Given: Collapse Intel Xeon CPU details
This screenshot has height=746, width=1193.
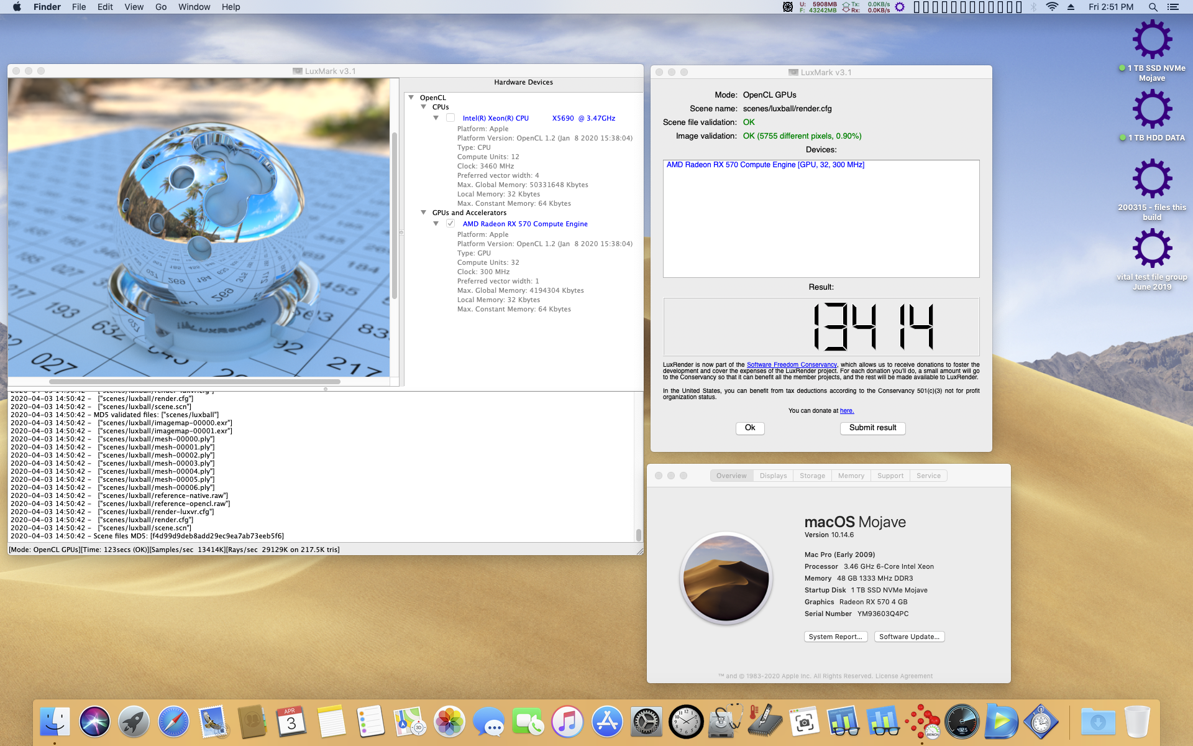Looking at the screenshot, I should [436, 118].
